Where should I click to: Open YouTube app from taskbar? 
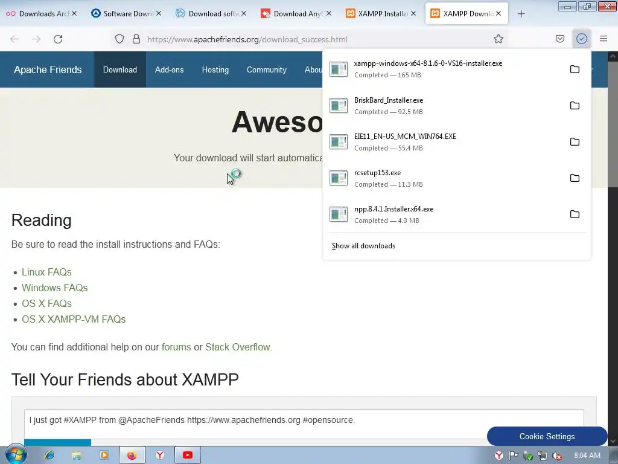pyautogui.click(x=188, y=456)
